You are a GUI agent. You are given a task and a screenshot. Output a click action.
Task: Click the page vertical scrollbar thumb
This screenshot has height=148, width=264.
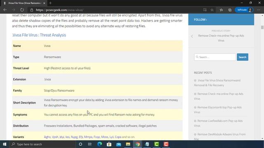(262, 27)
